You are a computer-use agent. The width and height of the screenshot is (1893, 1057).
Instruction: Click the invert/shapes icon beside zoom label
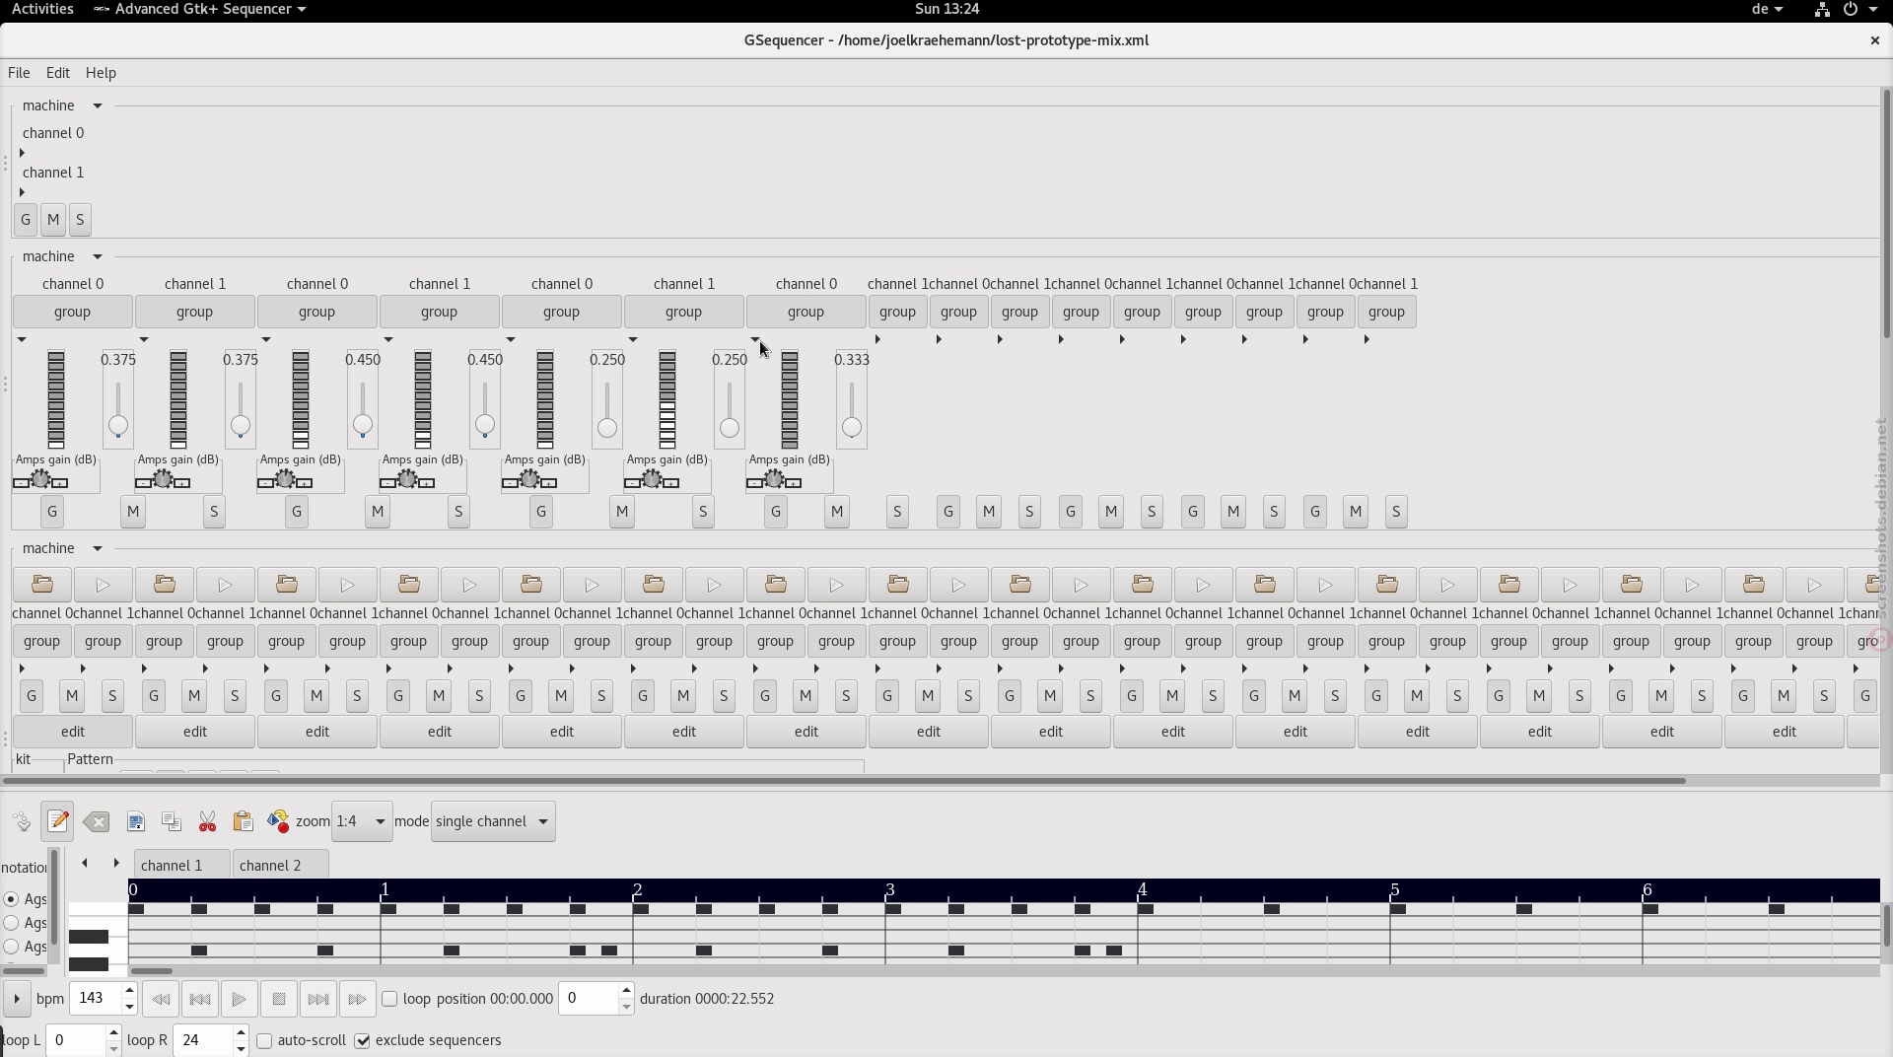278,821
